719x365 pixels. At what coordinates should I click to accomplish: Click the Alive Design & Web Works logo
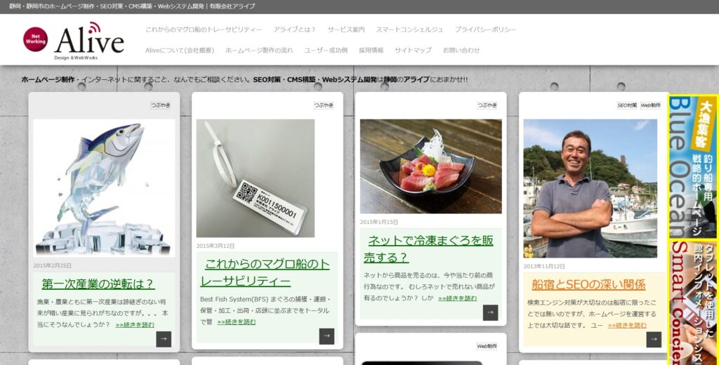coord(73,41)
